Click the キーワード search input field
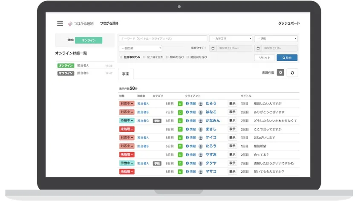 [163, 39]
